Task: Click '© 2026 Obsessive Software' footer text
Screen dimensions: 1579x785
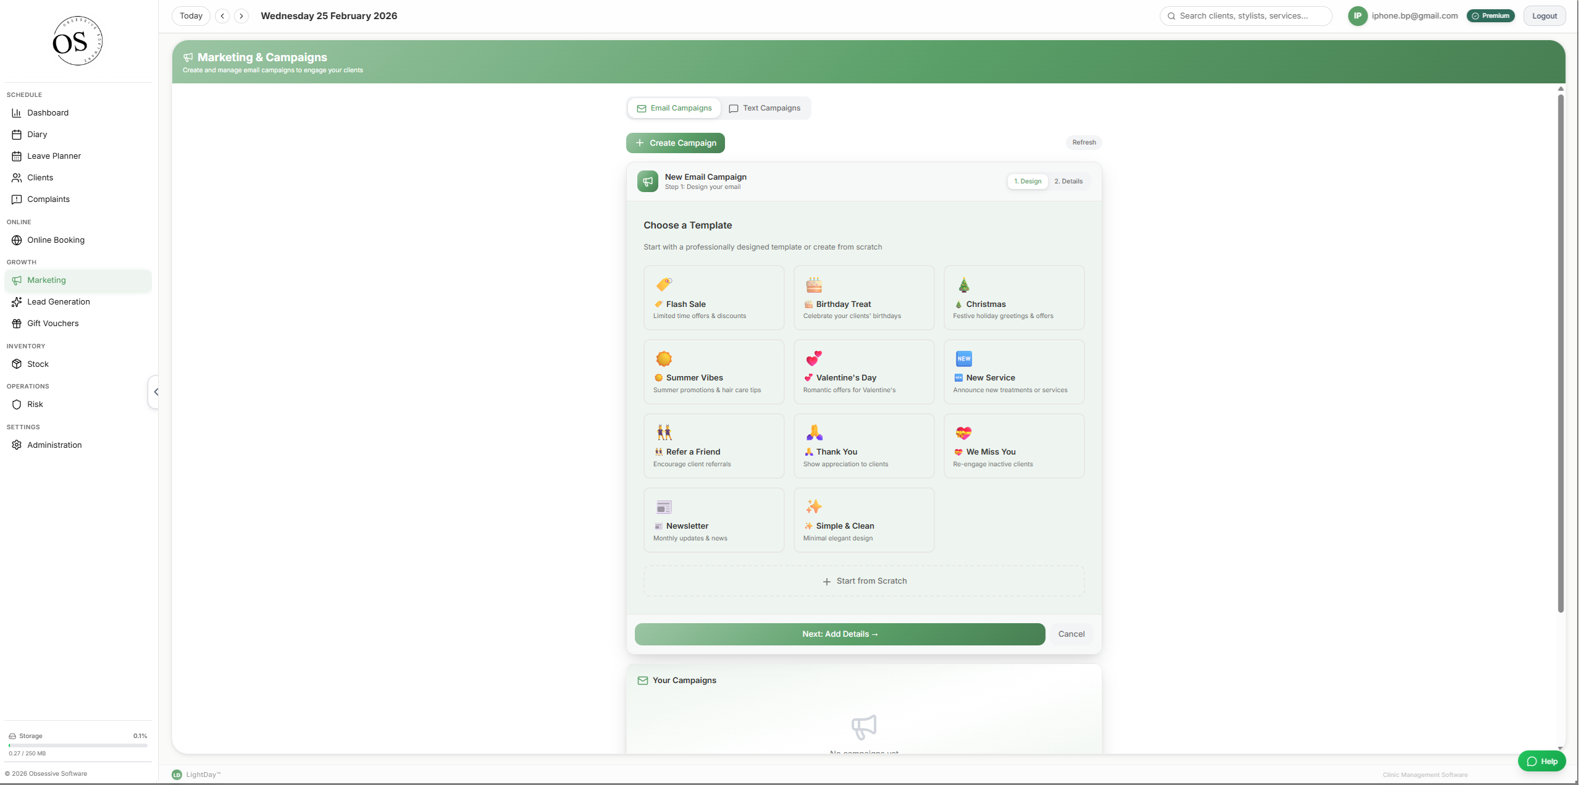Action: (x=46, y=774)
